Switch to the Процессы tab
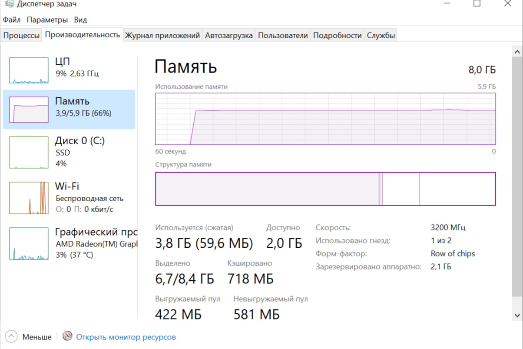 coord(21,36)
